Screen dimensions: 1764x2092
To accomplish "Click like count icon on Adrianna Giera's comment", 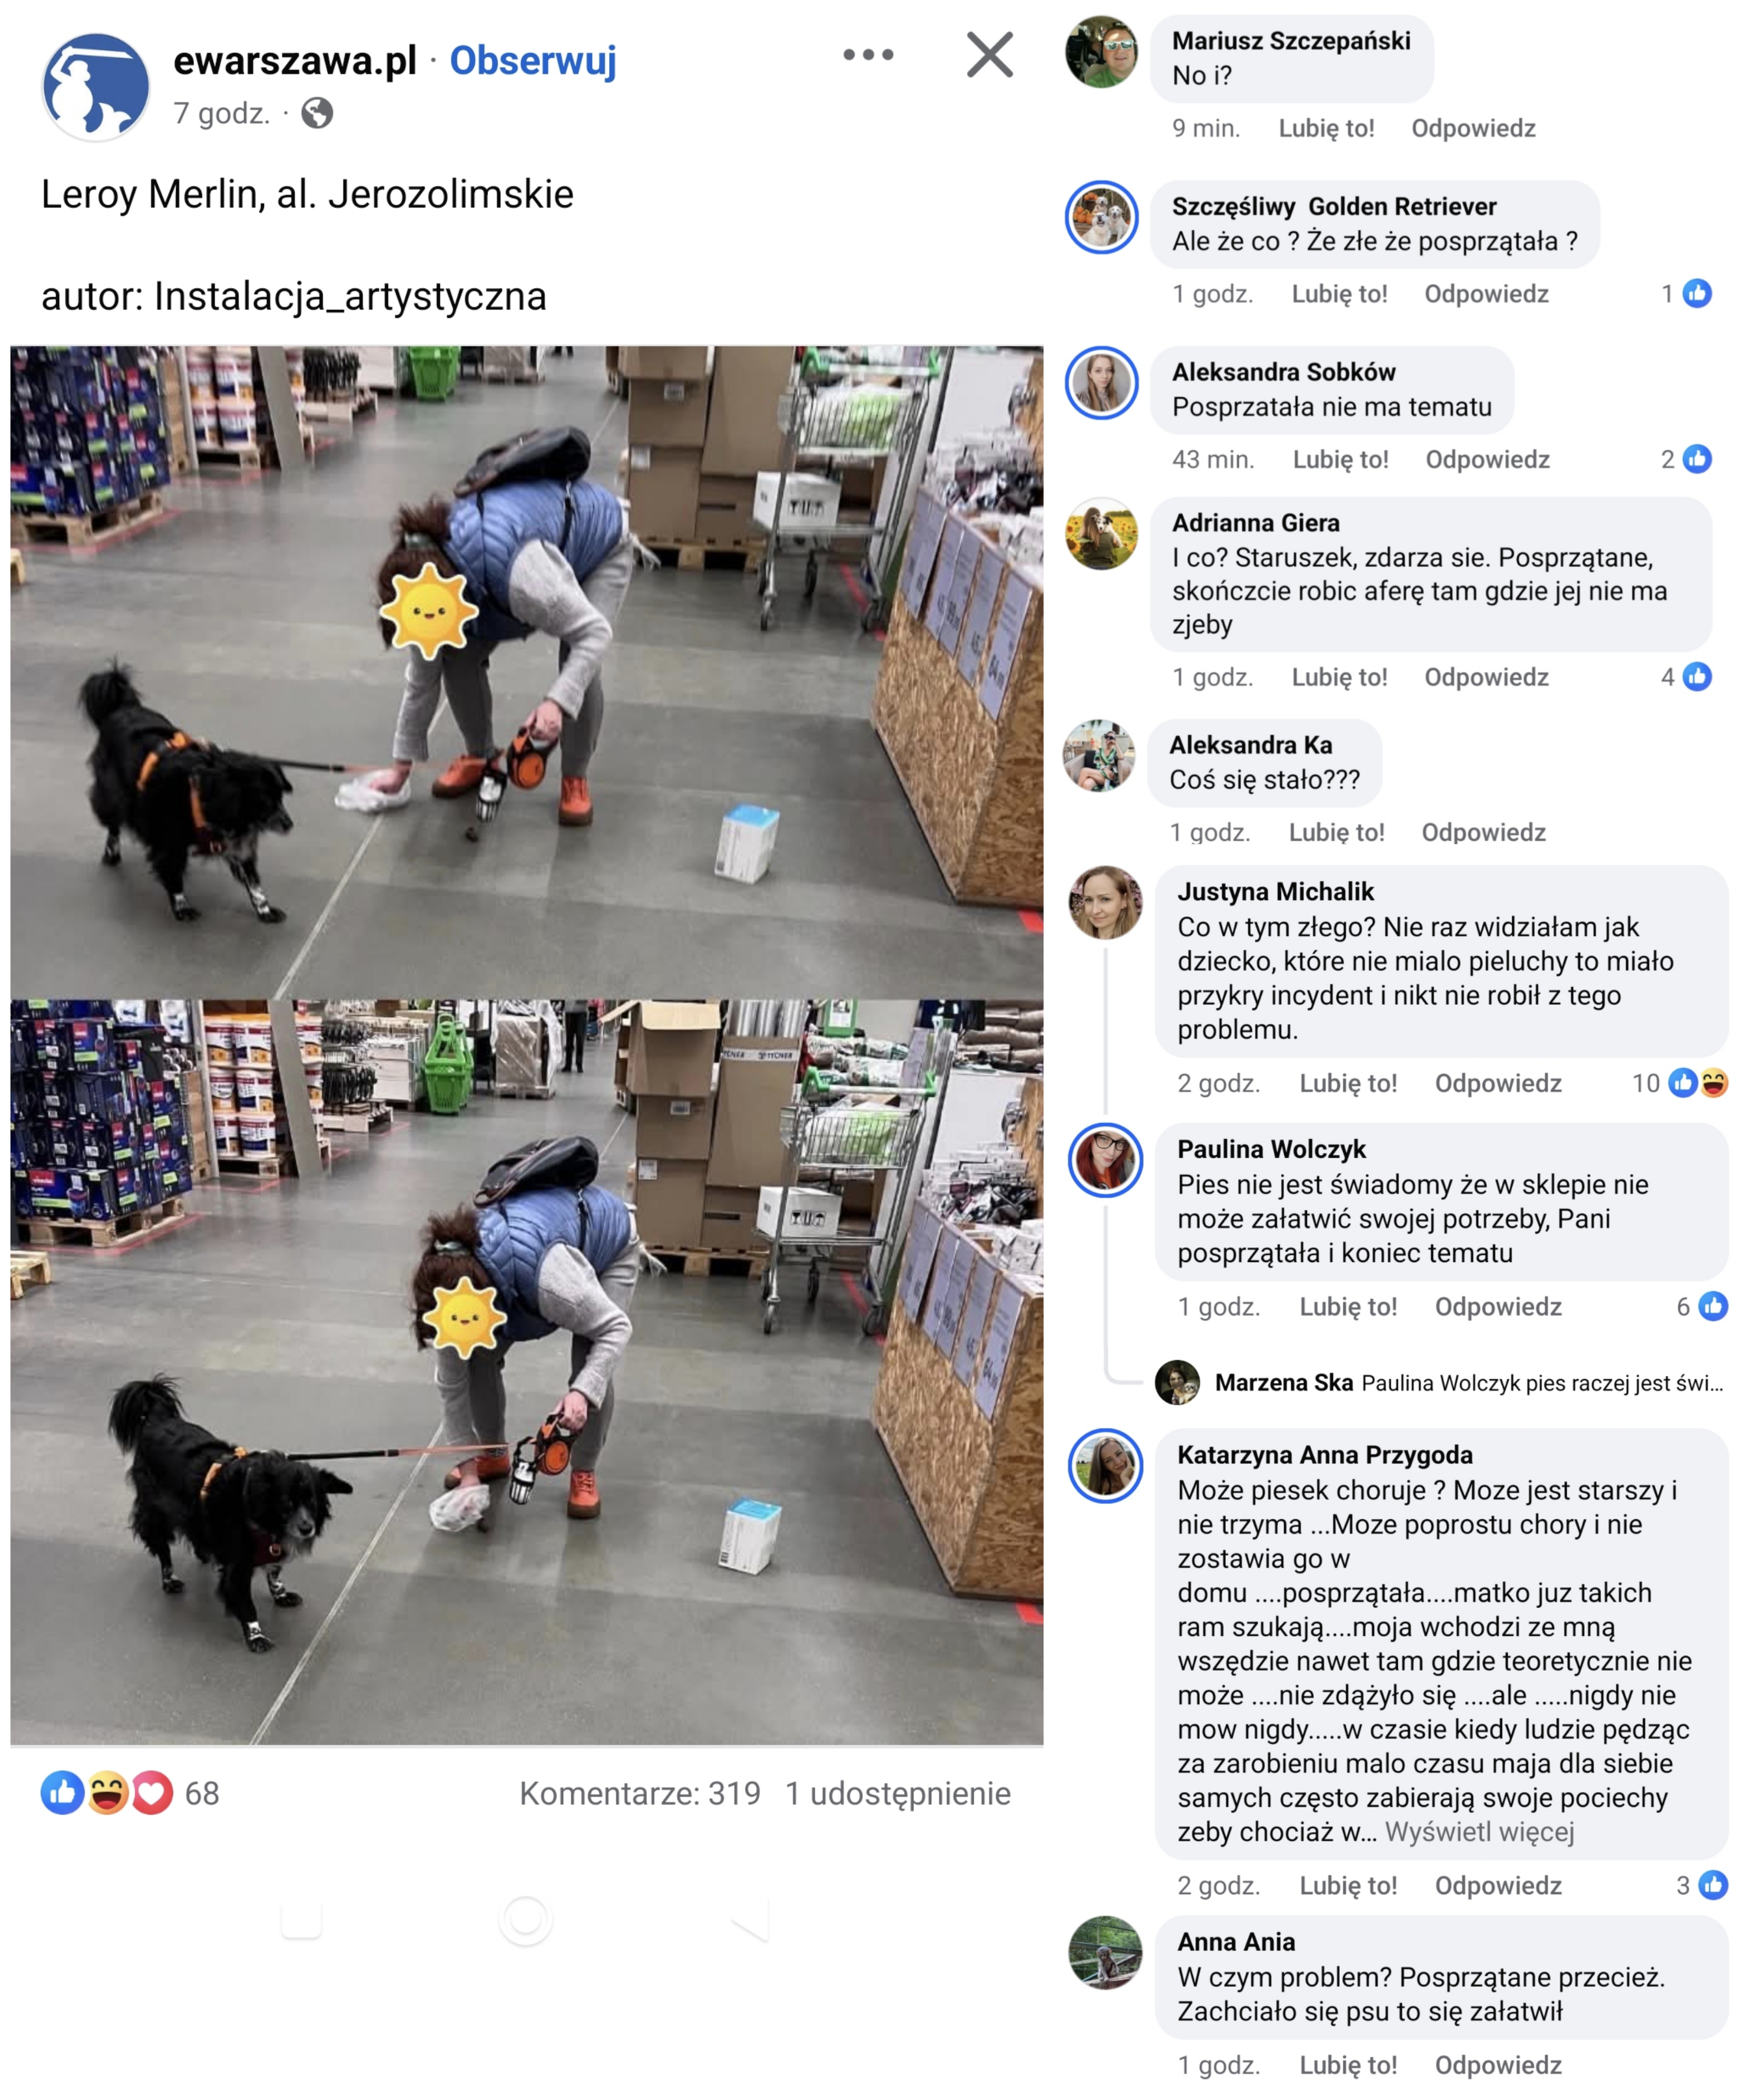I will pyautogui.click(x=1697, y=676).
